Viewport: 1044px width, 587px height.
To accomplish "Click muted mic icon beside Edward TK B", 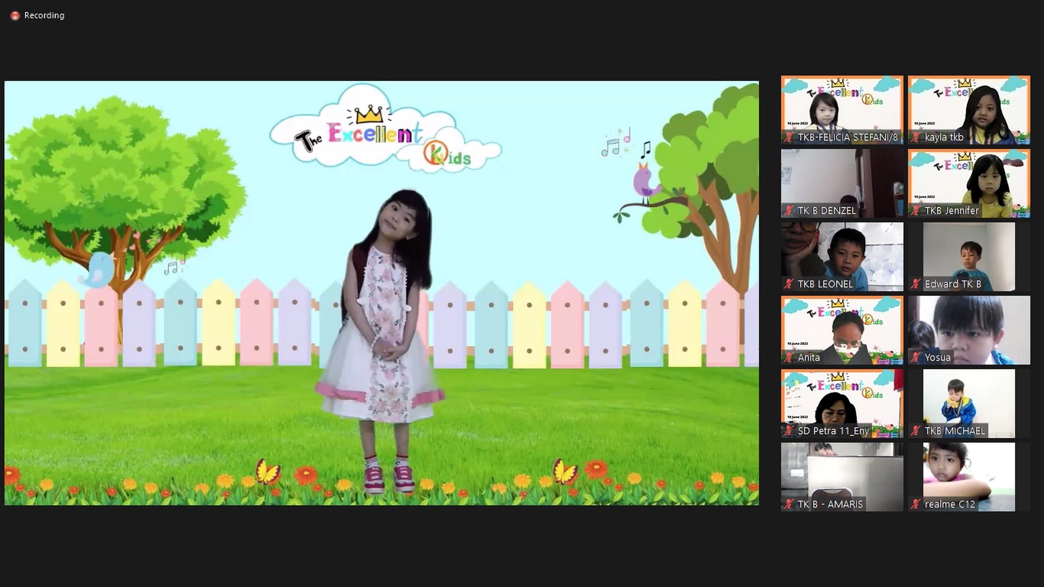I will (x=916, y=284).
